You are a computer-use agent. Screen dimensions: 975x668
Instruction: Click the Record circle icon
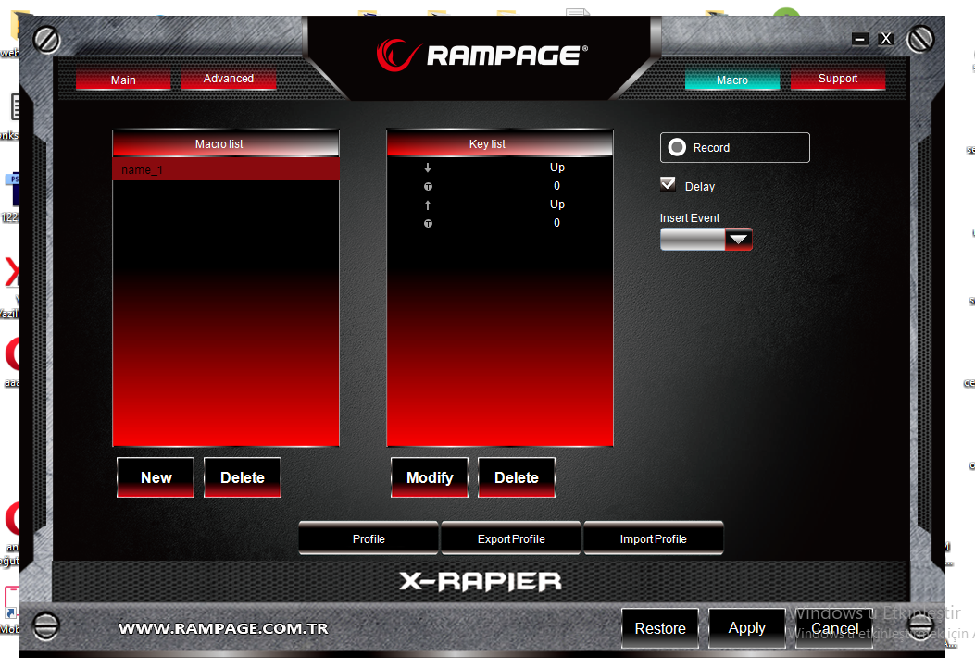pos(678,148)
